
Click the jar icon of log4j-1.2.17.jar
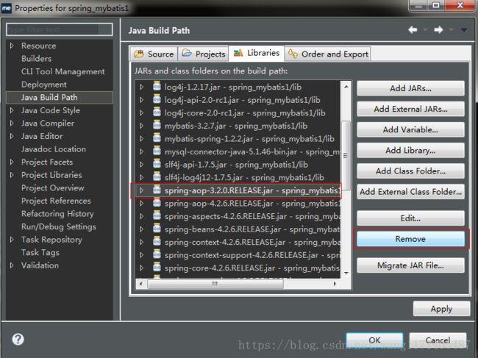(x=157, y=86)
